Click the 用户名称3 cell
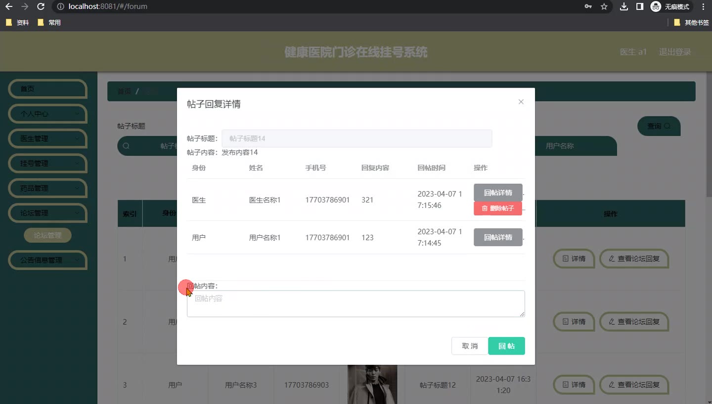Viewport: 712px width, 404px height. (241, 385)
